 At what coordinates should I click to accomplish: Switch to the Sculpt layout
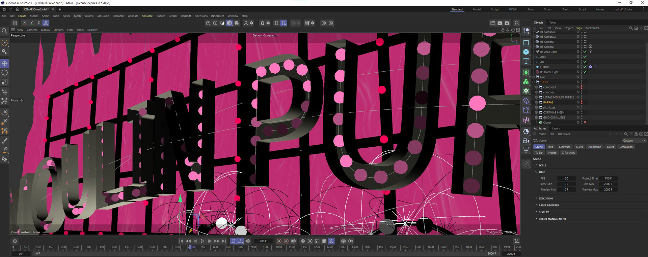point(495,9)
